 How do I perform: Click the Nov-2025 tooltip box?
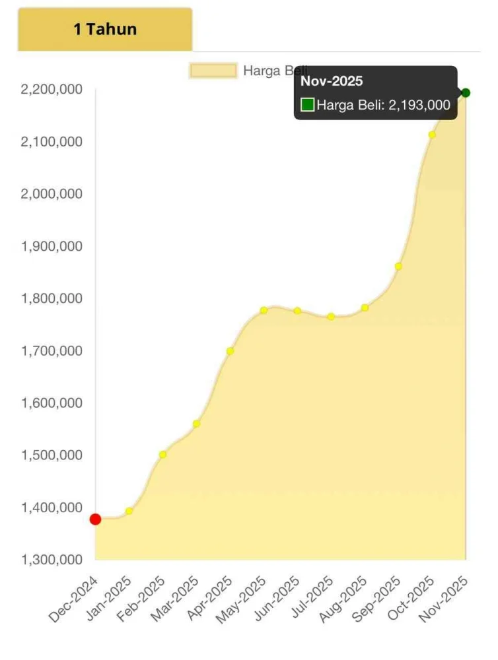click(375, 92)
